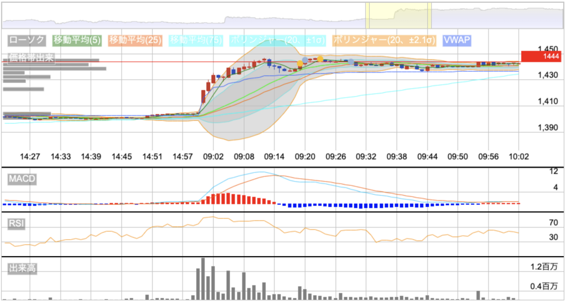Click the 1,450 price axis label

548,49
